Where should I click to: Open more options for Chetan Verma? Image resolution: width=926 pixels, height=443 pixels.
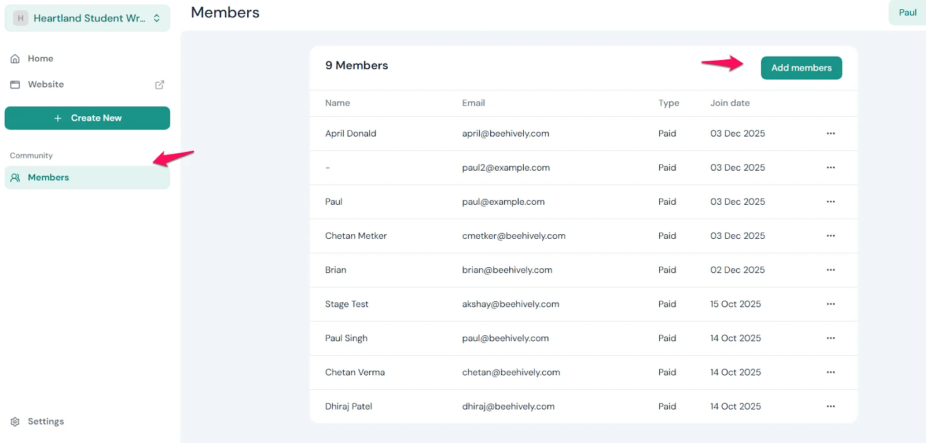(831, 372)
